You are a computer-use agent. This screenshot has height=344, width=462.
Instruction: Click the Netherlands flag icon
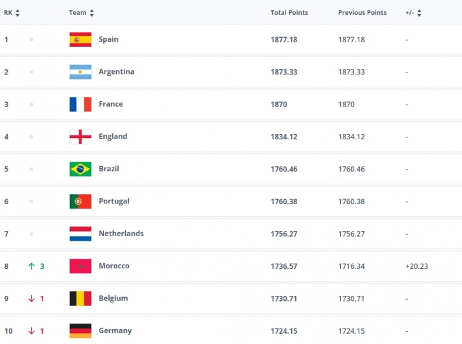tap(80, 234)
